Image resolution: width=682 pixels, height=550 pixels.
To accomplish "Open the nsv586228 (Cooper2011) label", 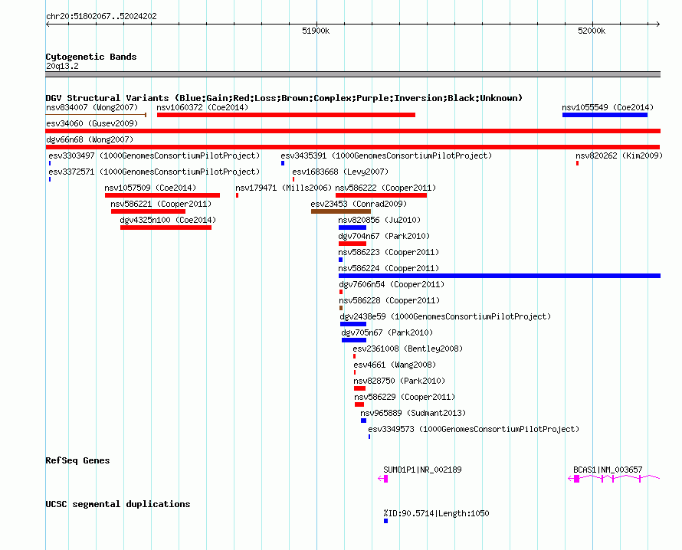I will [389, 300].
